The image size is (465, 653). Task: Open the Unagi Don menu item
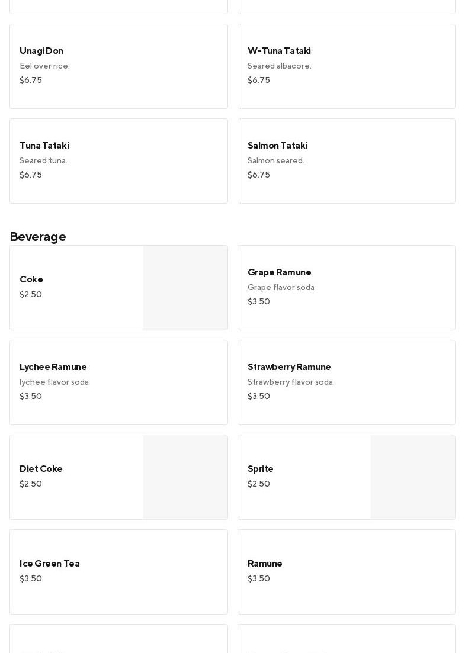[x=118, y=66]
